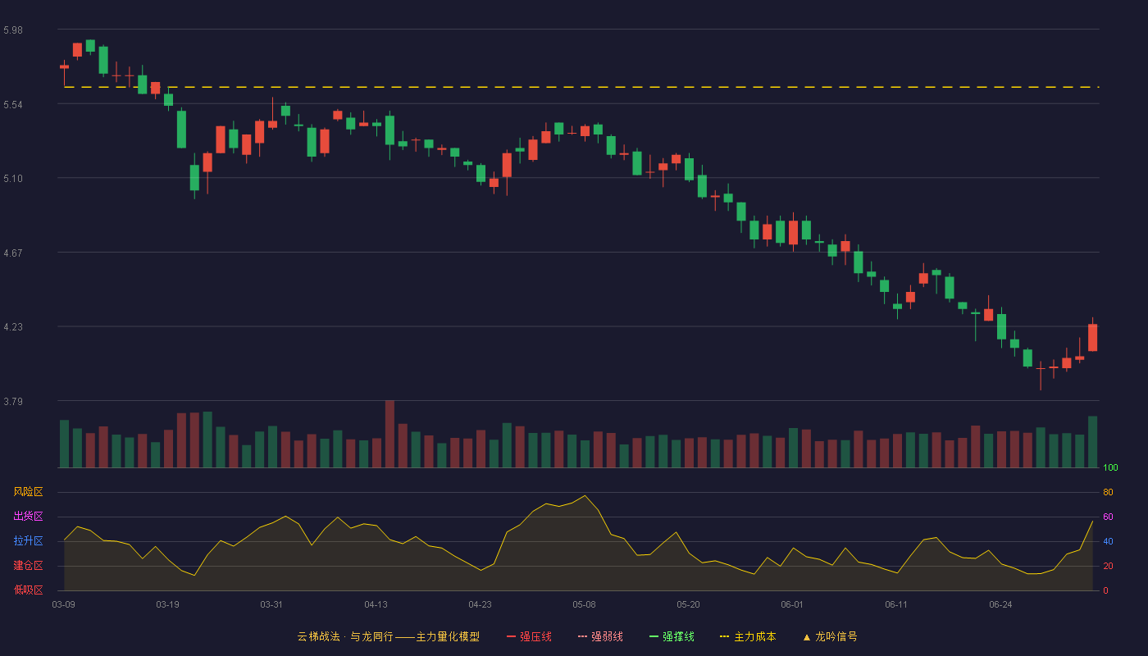1148x656 pixels.
Task: Click the 低吸区 zone label
Action: click(x=28, y=590)
